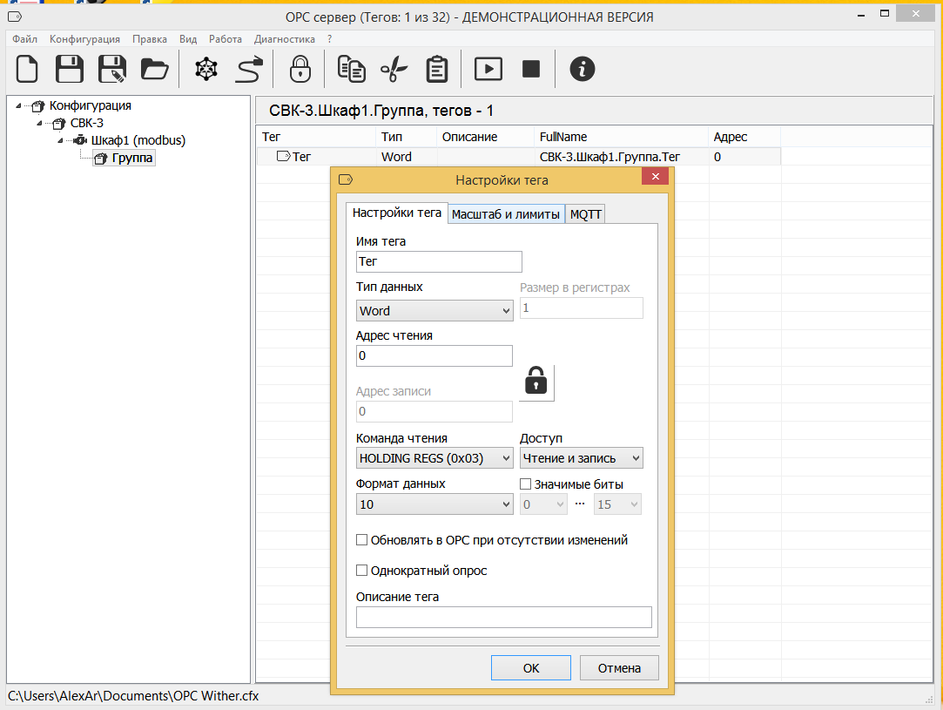Toggle the address lock padlock in dialog

coord(535,381)
